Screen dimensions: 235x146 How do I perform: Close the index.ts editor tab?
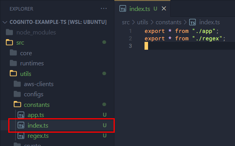tap(164, 9)
